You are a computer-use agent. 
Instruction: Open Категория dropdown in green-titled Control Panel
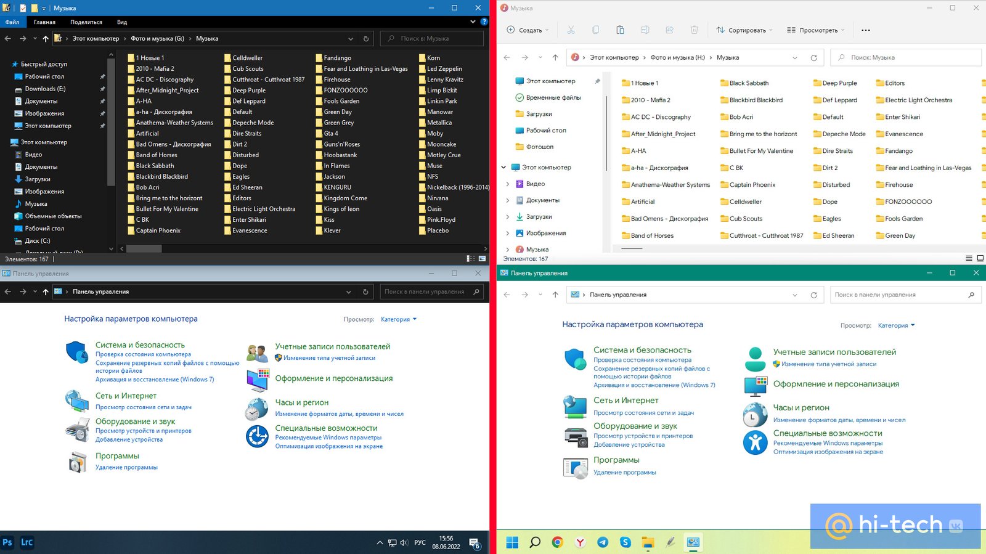click(x=897, y=325)
